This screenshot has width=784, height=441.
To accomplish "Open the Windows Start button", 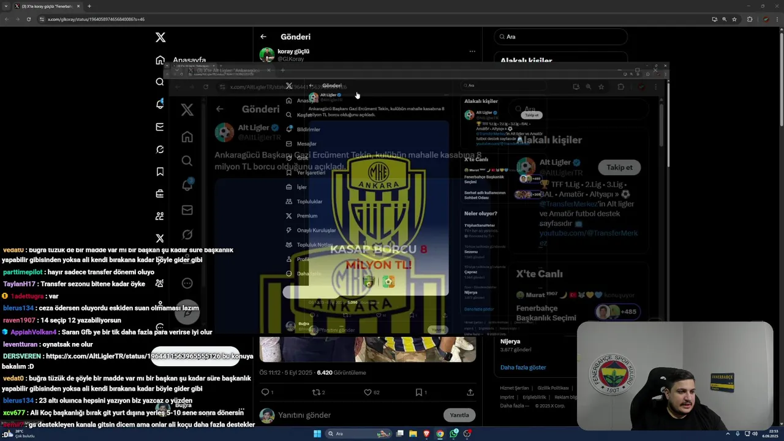I will pos(317,434).
